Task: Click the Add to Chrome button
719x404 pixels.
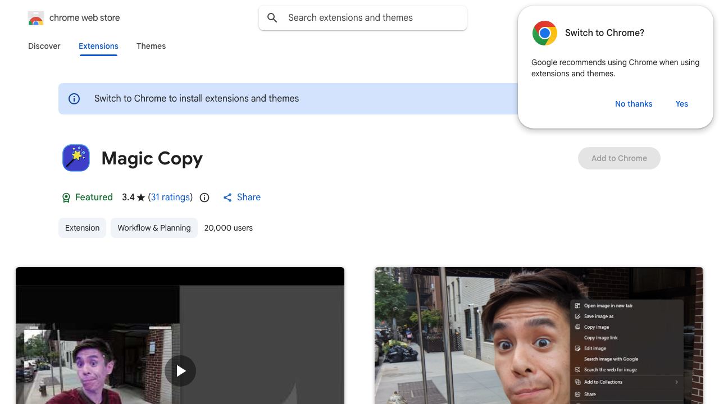Action: tap(619, 158)
